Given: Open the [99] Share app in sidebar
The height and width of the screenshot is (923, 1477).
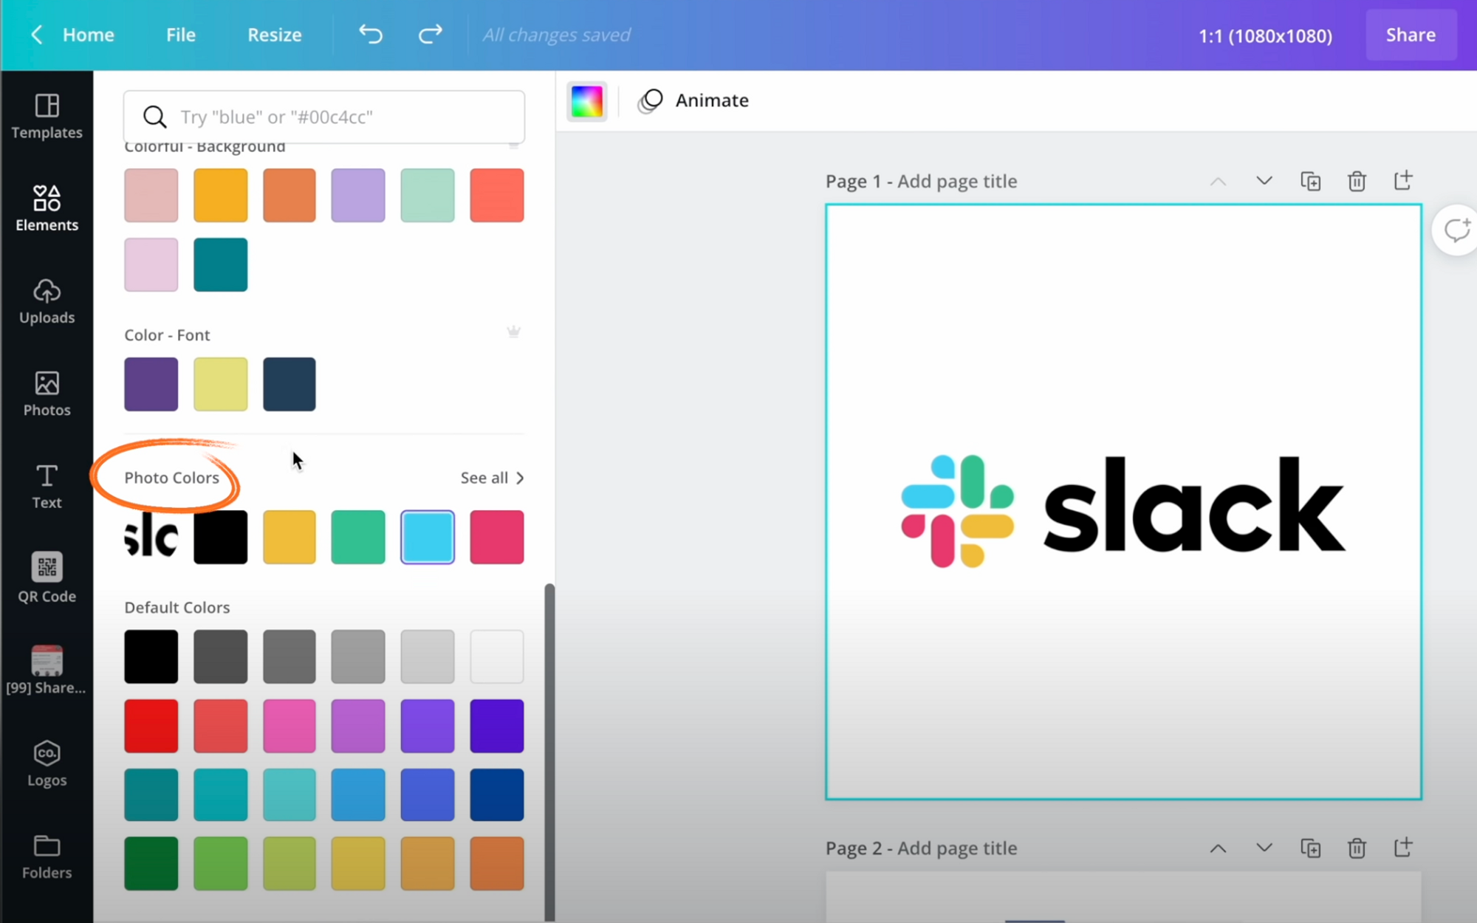Looking at the screenshot, I should (x=47, y=670).
